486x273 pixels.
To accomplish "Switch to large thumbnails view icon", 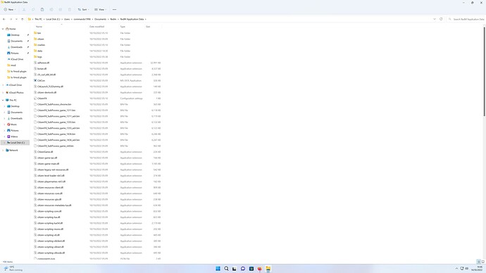I will click(x=483, y=262).
